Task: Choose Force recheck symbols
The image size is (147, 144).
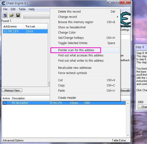Action: click(x=85, y=73)
